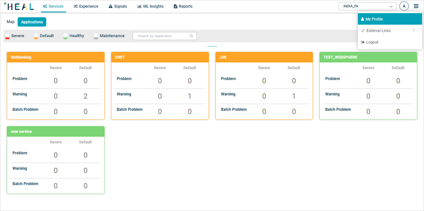Choose Logout from the user menu
Viewport: 424px width, 211px height.
372,42
